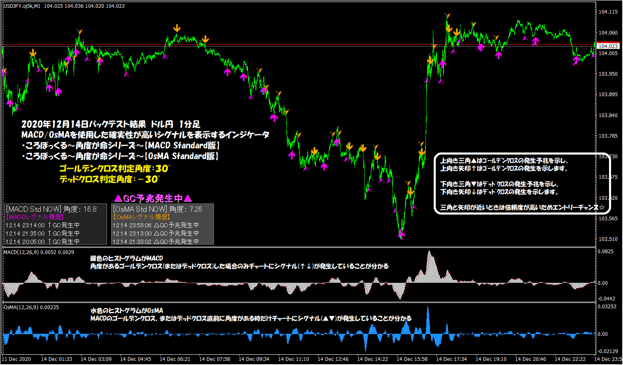Select the 12.14 23:14:00 ↑GC発生中 row
The width and height of the screenshot is (623, 365).
coord(42,225)
